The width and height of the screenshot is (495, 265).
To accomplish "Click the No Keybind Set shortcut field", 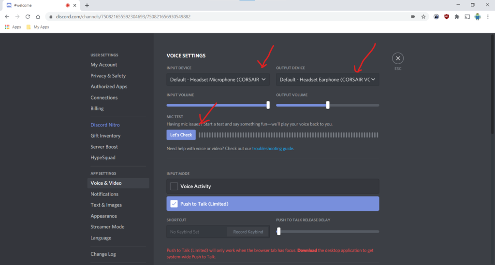I will pyautogui.click(x=197, y=232).
